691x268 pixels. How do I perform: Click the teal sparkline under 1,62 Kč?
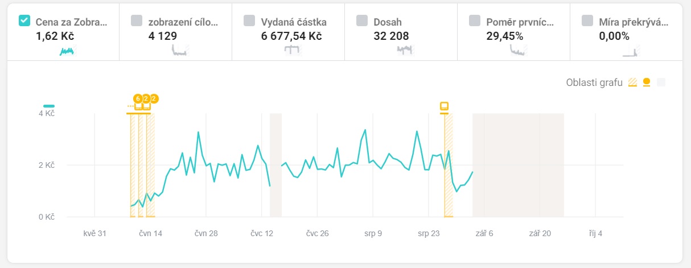click(x=67, y=51)
